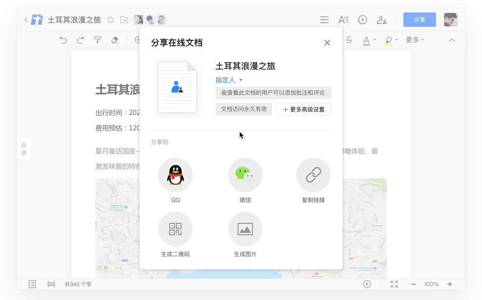Generate a QR code with 生成二维码
Viewport: 482px width, 300px height.
(175, 229)
